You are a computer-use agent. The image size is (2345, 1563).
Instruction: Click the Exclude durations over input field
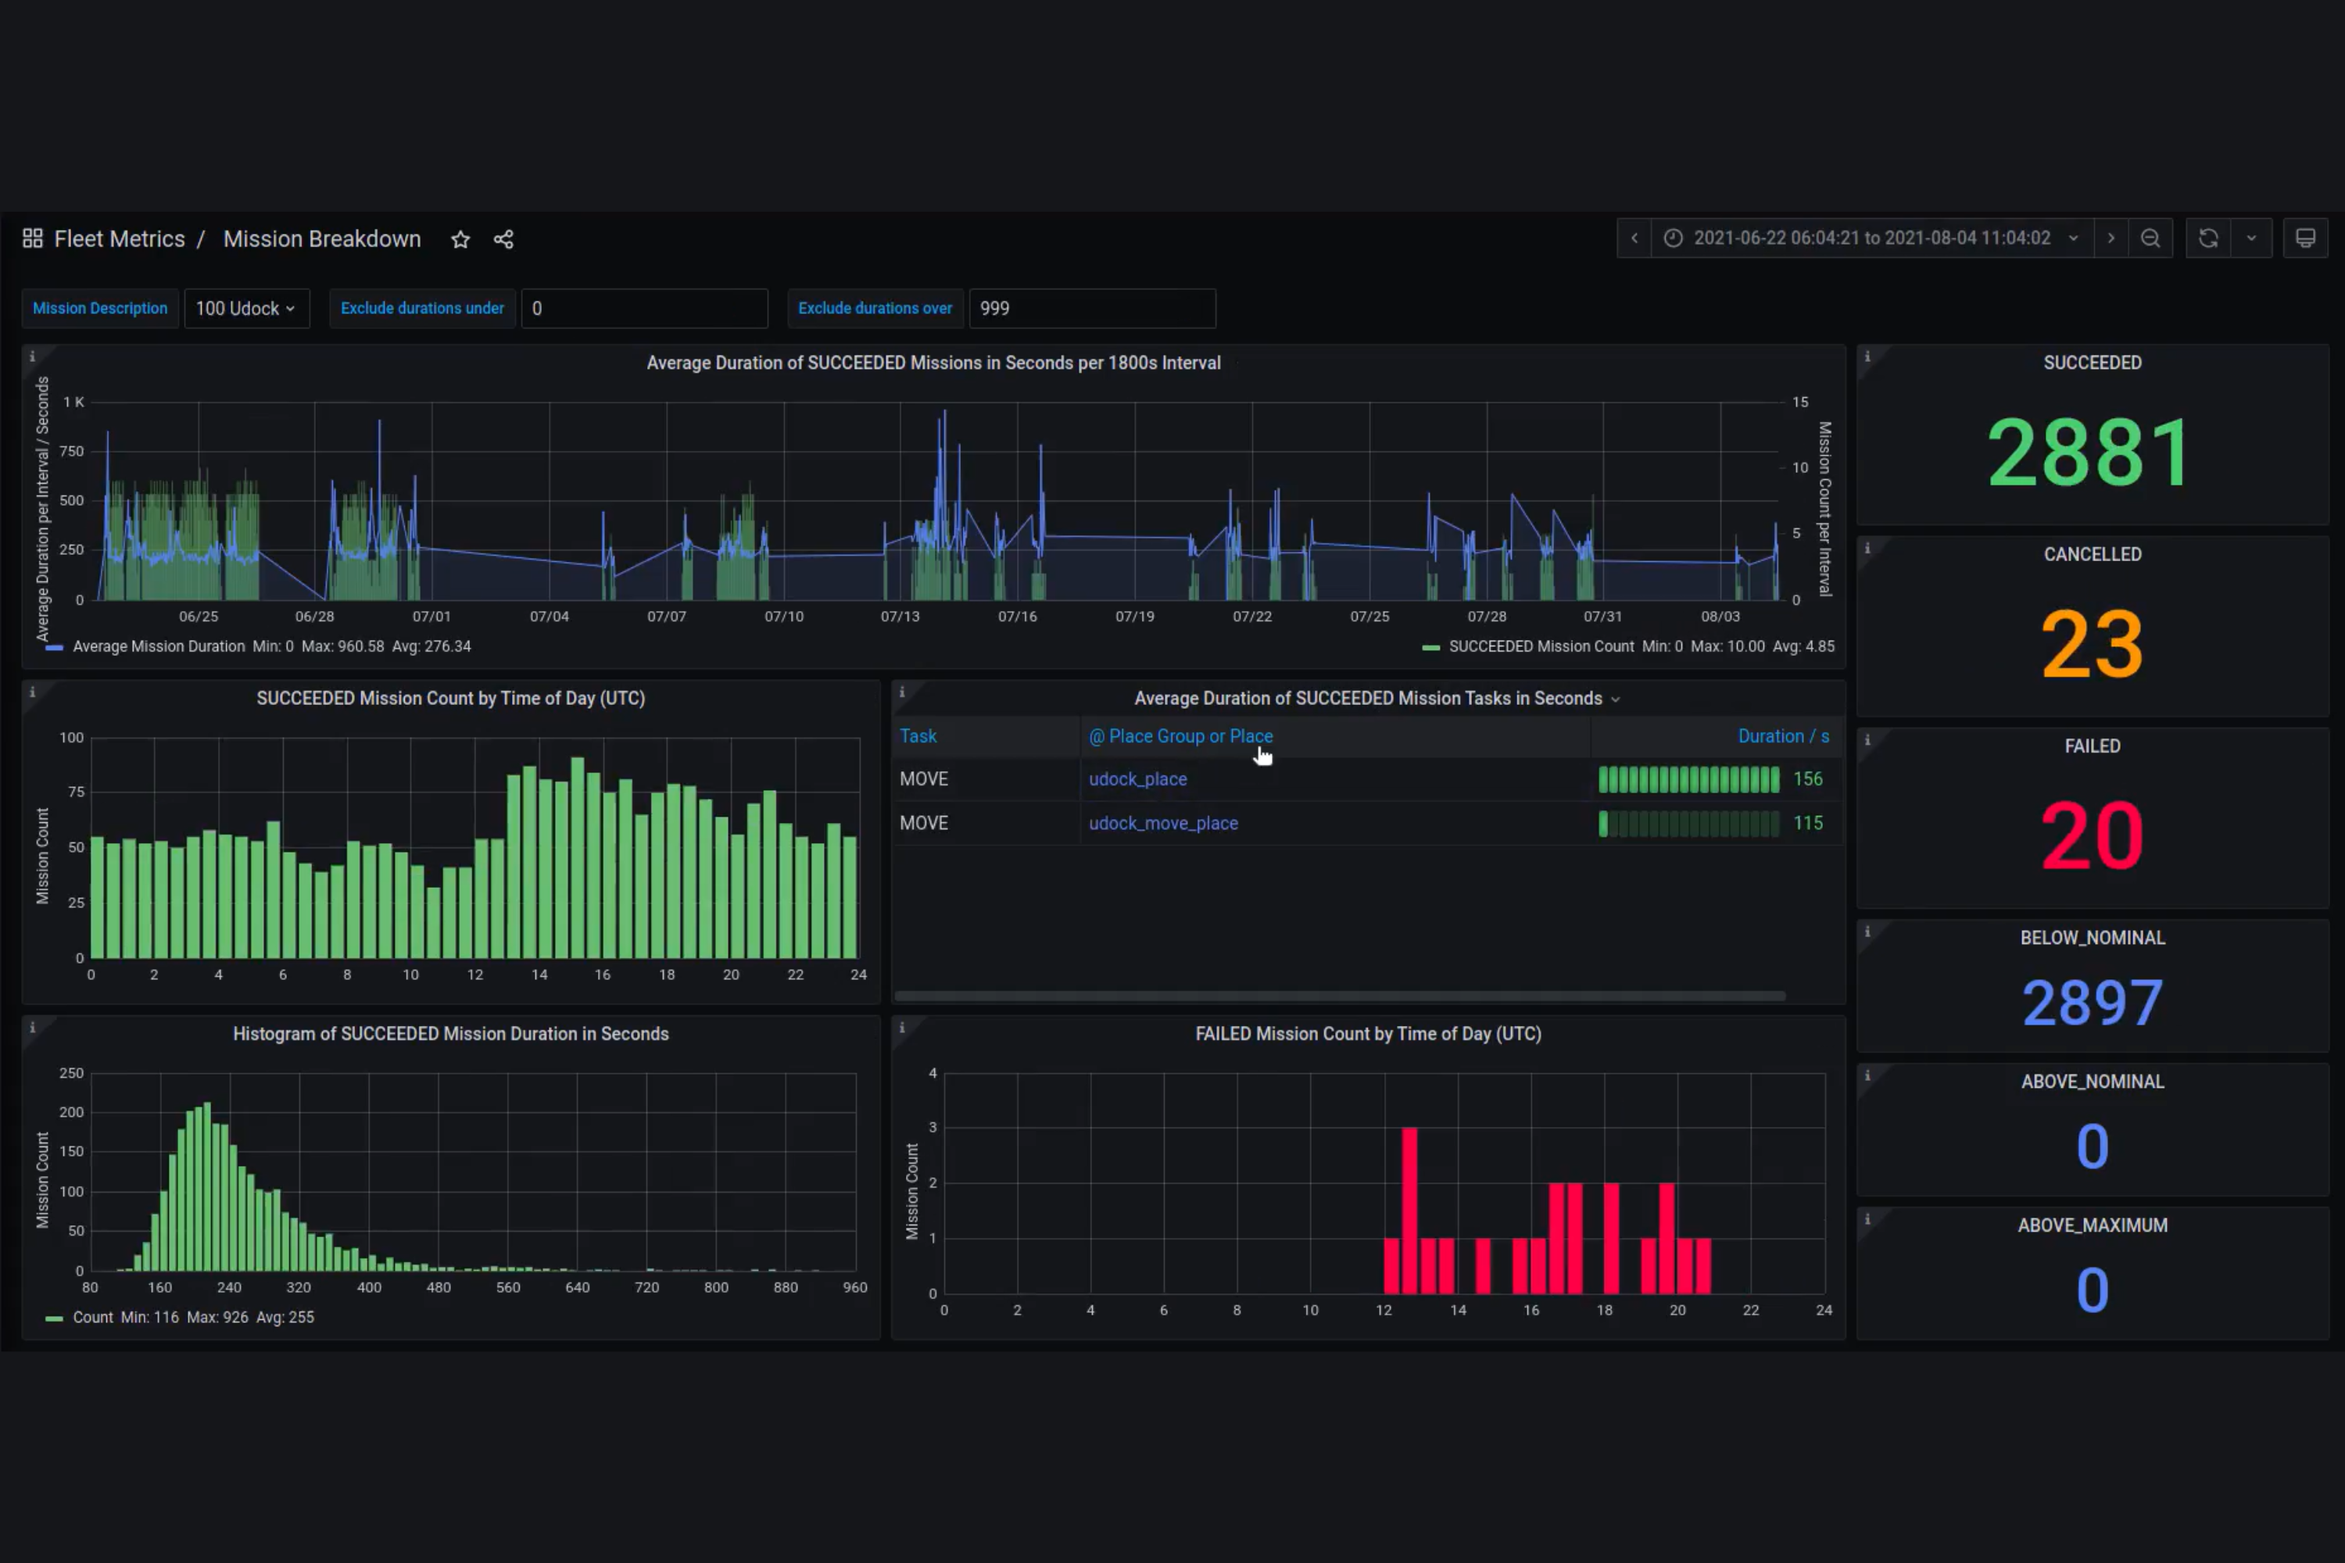tap(1092, 308)
